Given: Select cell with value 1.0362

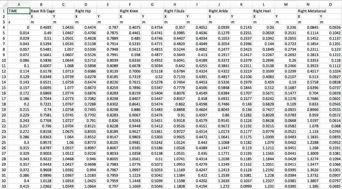Looking at the screenshot, I should tap(41, 186).
